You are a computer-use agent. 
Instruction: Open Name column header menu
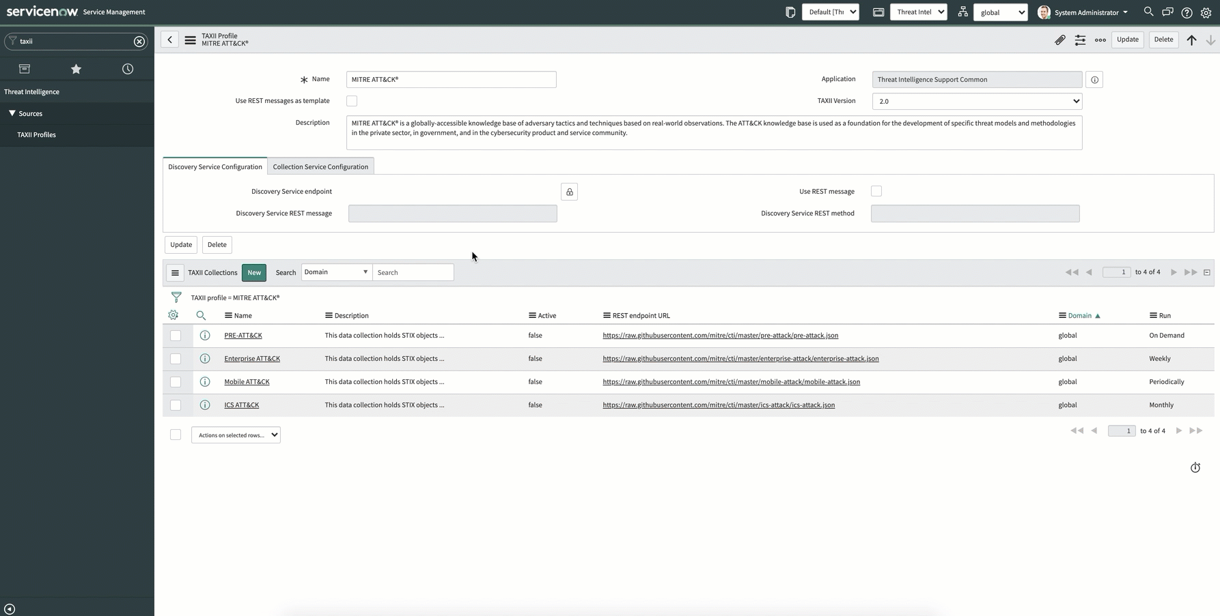pyautogui.click(x=228, y=316)
